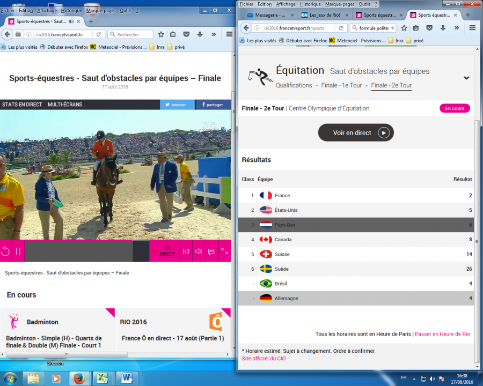Click Passer en Heure de Rio link
Viewport: 483px width, 386px height.
[442, 334]
